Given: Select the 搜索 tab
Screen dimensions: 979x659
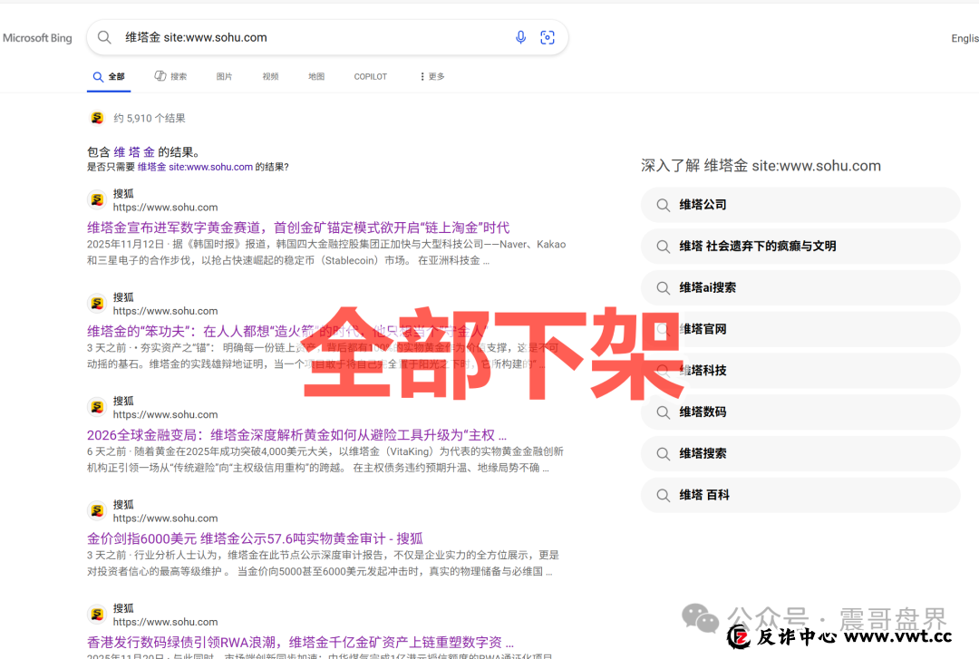Looking at the screenshot, I should click(x=170, y=76).
